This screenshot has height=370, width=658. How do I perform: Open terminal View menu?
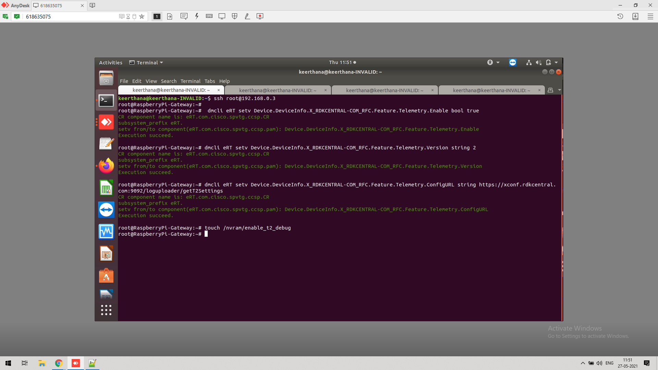pyautogui.click(x=151, y=81)
